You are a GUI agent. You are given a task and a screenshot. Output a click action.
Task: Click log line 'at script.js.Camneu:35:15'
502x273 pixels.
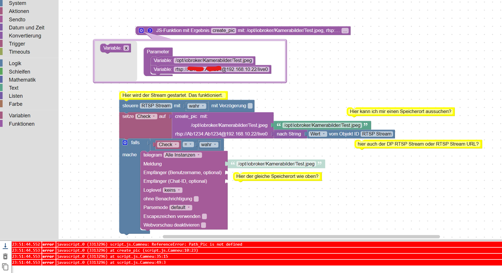pos(256,257)
